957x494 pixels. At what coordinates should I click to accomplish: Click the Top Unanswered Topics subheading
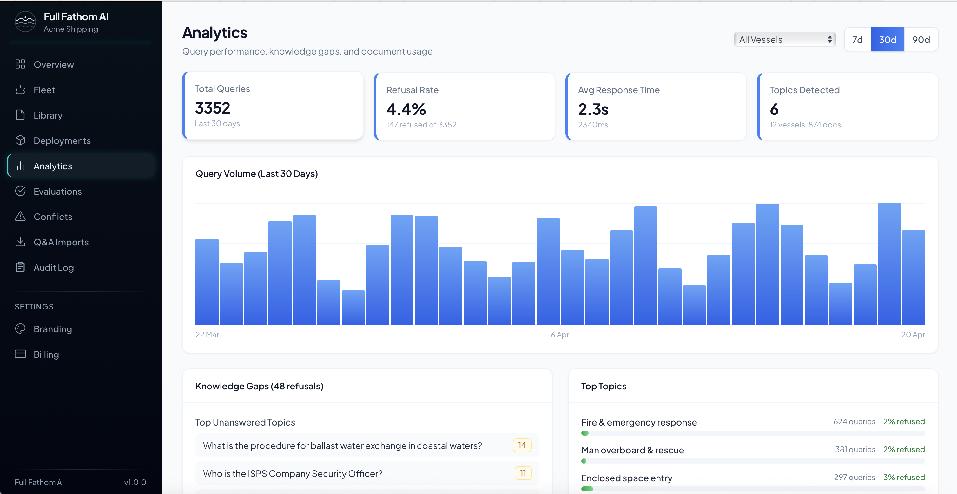click(245, 422)
